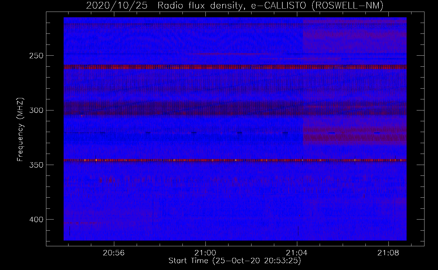Click the 20:56 time tick label
The image size is (438, 270).
coord(114,253)
